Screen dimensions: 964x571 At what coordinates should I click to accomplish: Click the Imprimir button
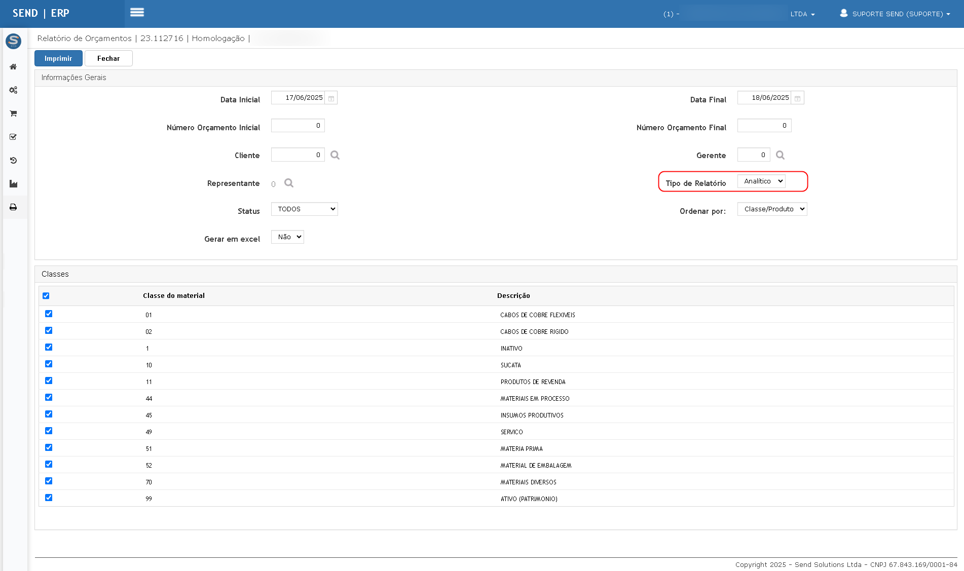[58, 58]
